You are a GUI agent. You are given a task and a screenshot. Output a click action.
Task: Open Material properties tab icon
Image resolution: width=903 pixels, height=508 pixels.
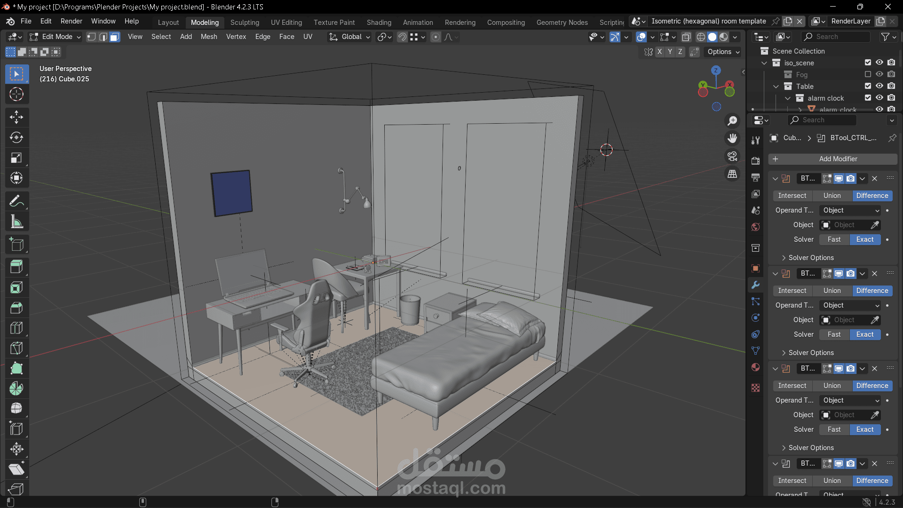756,367
